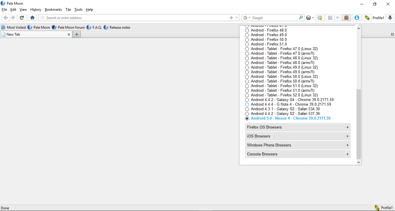This screenshot has width=395, height=211.
Task: Click the Go arrow in address bar
Action: (231, 18)
